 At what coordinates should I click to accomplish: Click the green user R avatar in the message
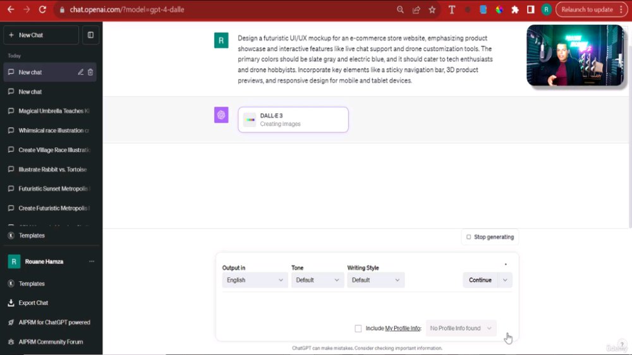[221, 40]
